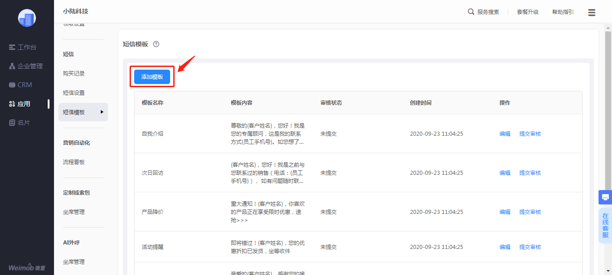Screen dimensions: 612x275
Task: Click the 未提交 status in 产品降价 row
Action: pyautogui.click(x=328, y=212)
